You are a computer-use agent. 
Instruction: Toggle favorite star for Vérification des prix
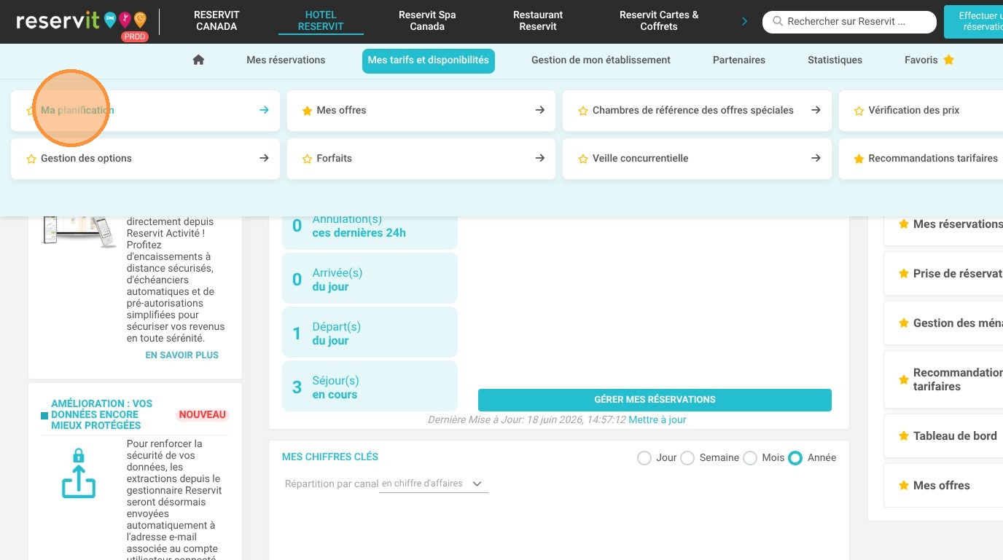click(859, 111)
